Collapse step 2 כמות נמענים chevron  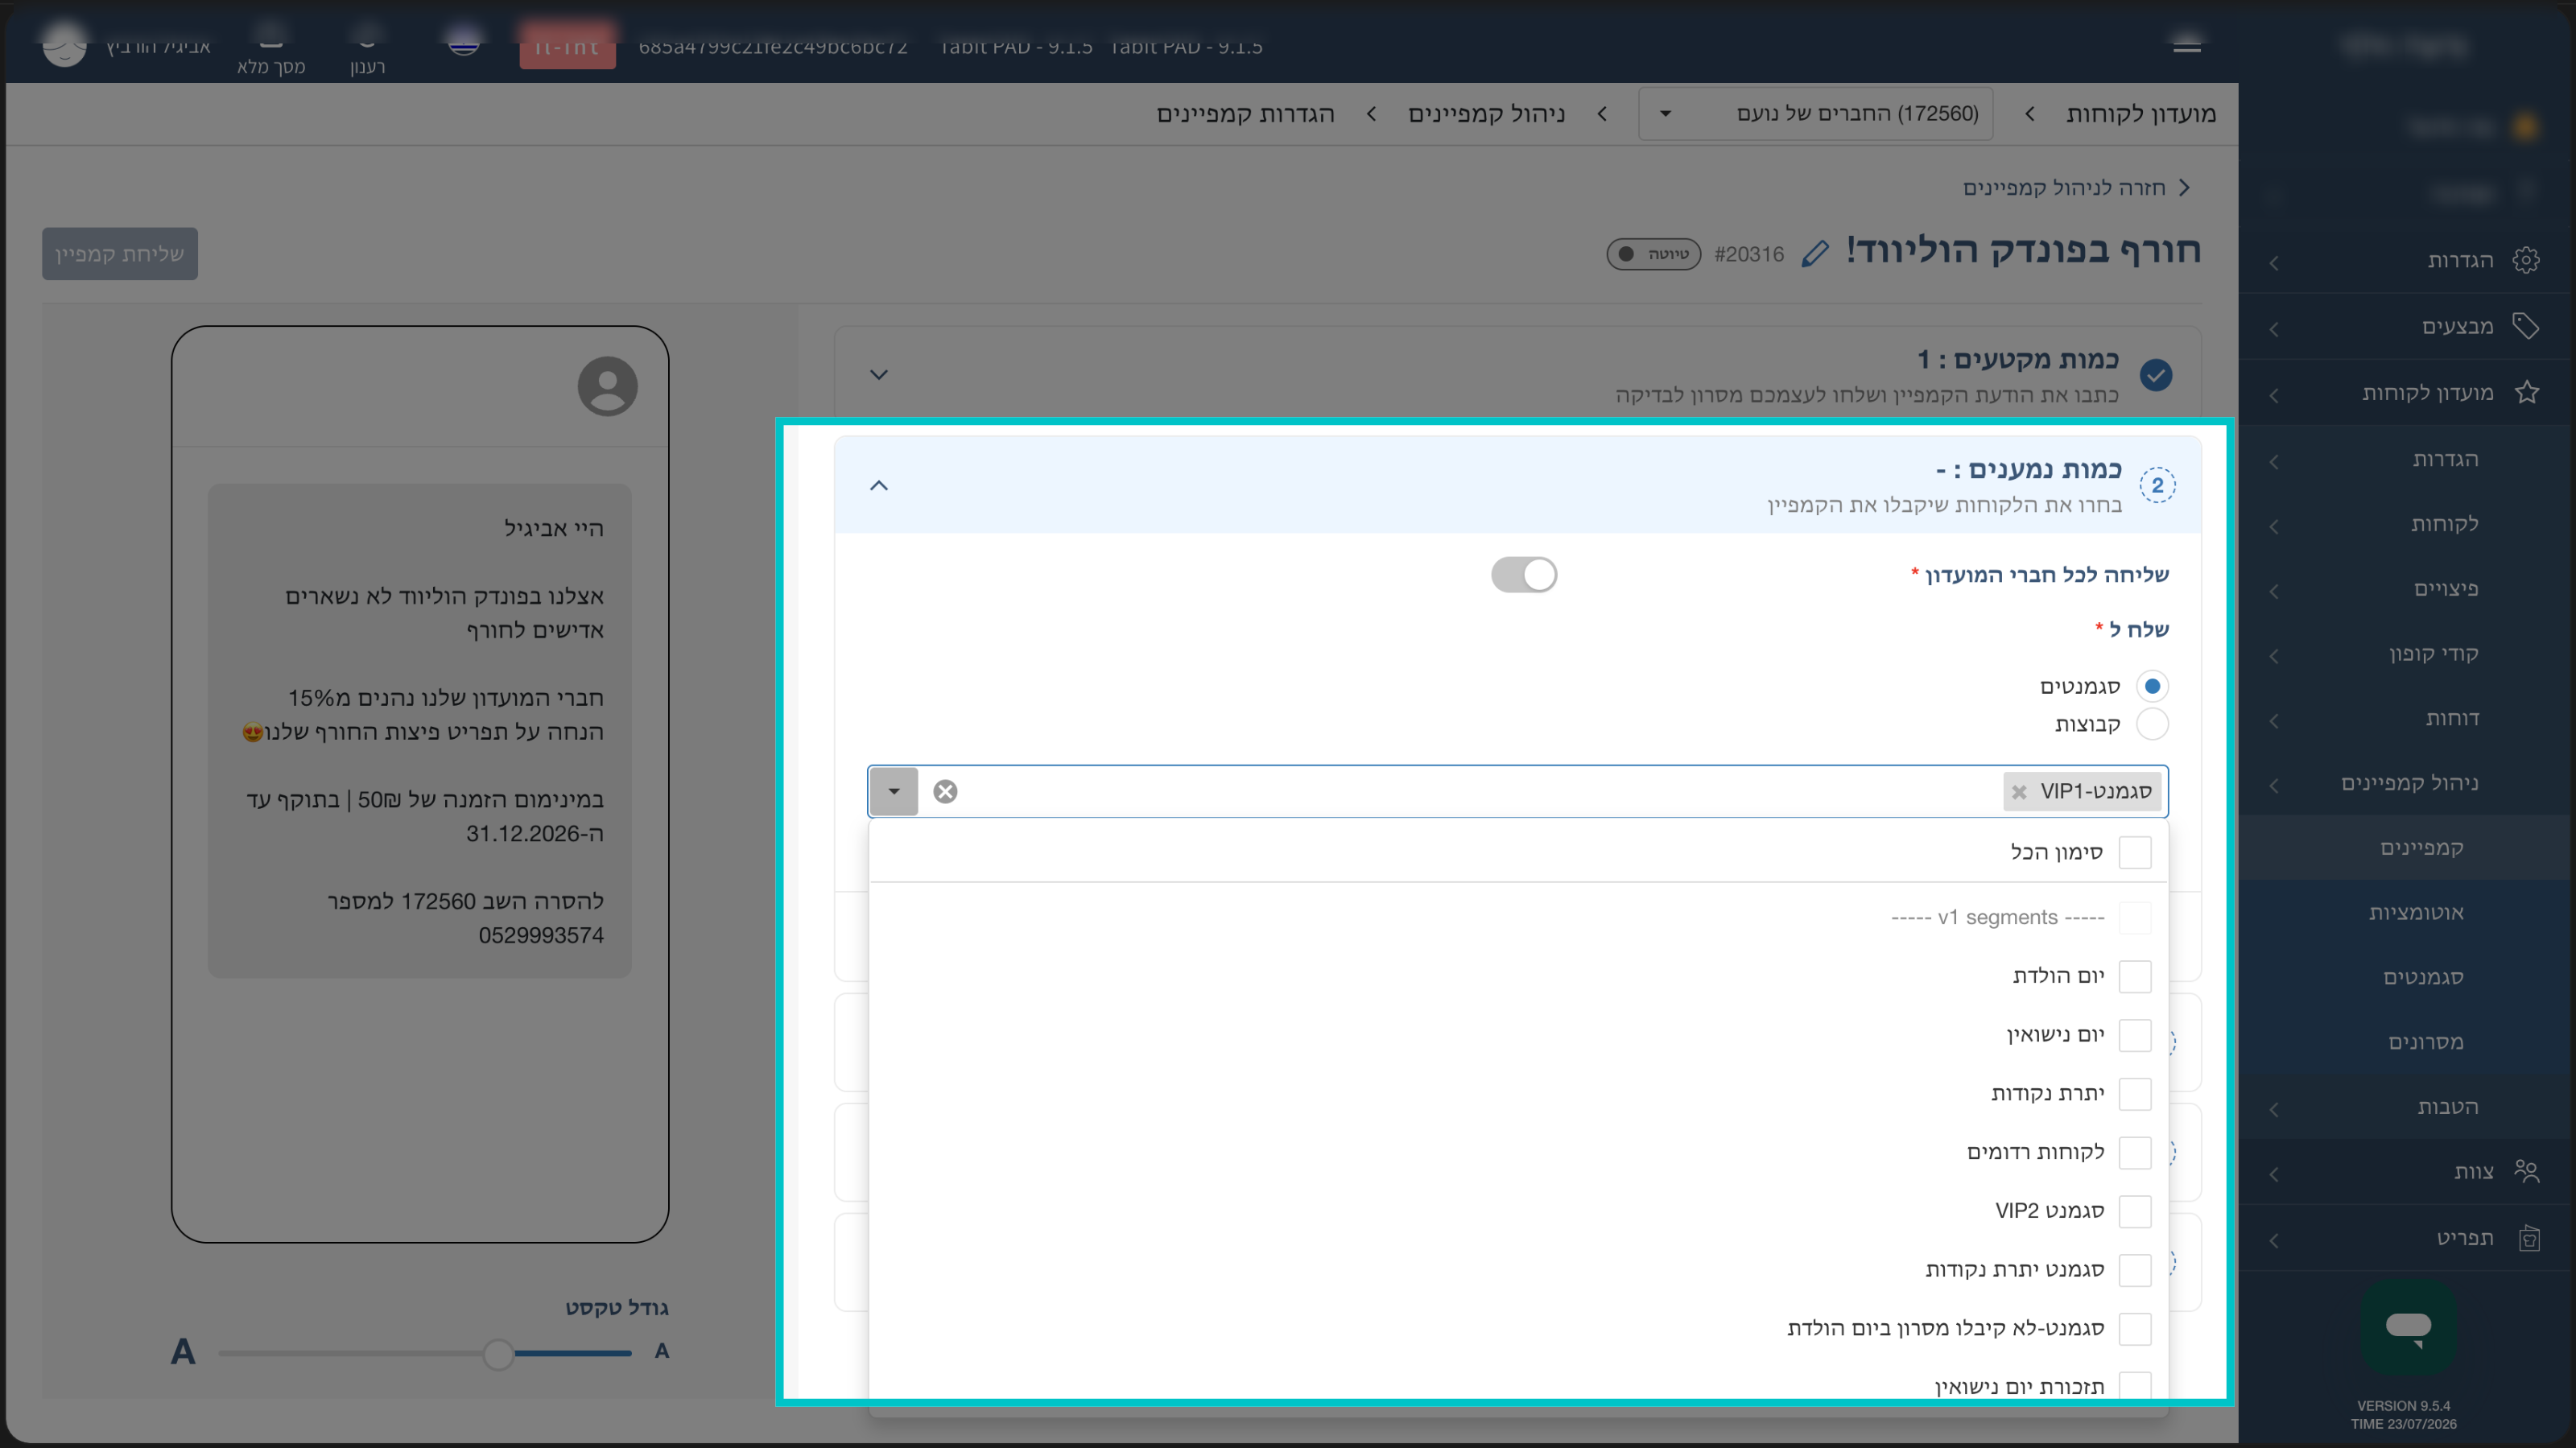pos(879,485)
